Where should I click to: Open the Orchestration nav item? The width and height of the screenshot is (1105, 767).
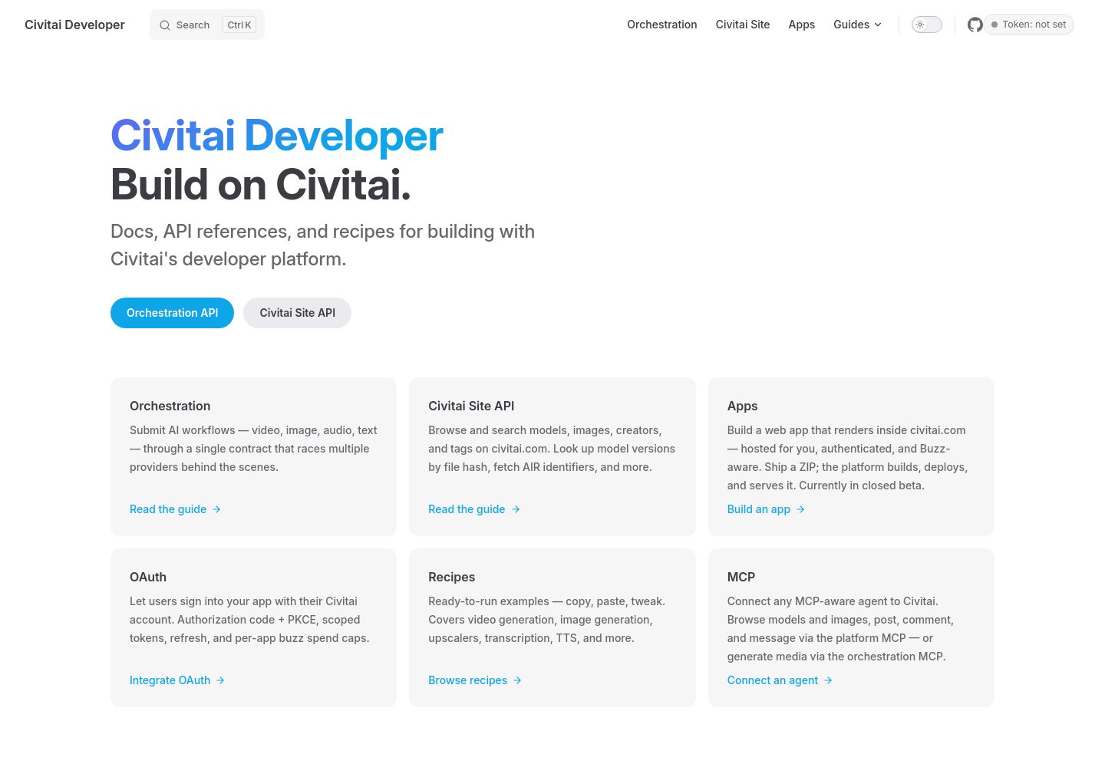(662, 25)
